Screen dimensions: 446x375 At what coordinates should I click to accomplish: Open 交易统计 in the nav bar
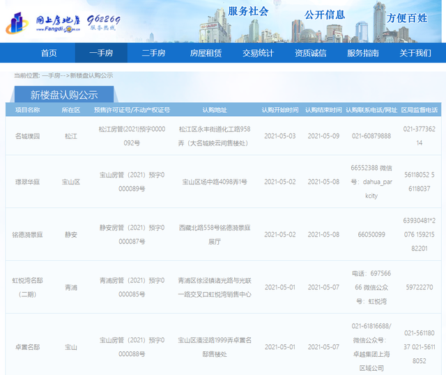point(259,53)
